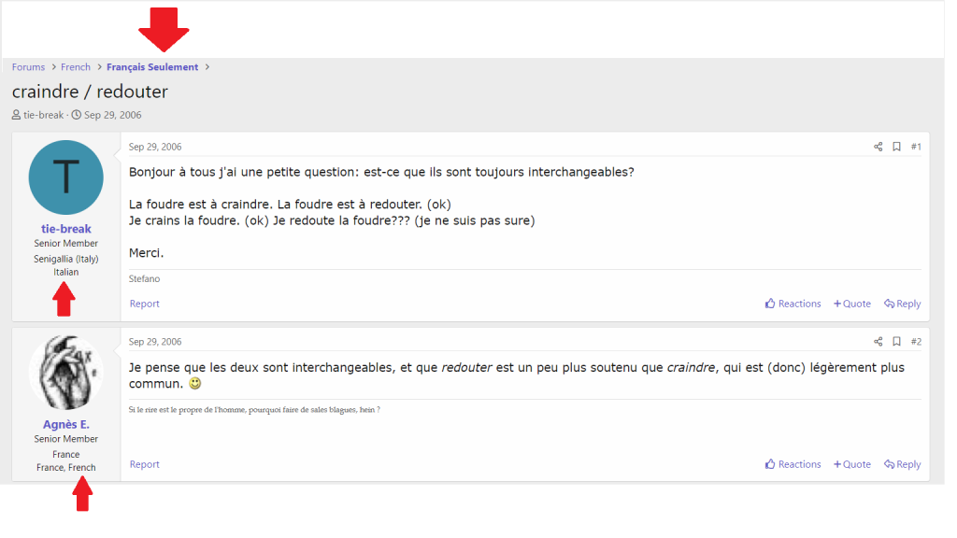Report the second post
Screen dimensions: 957x538
click(x=145, y=464)
